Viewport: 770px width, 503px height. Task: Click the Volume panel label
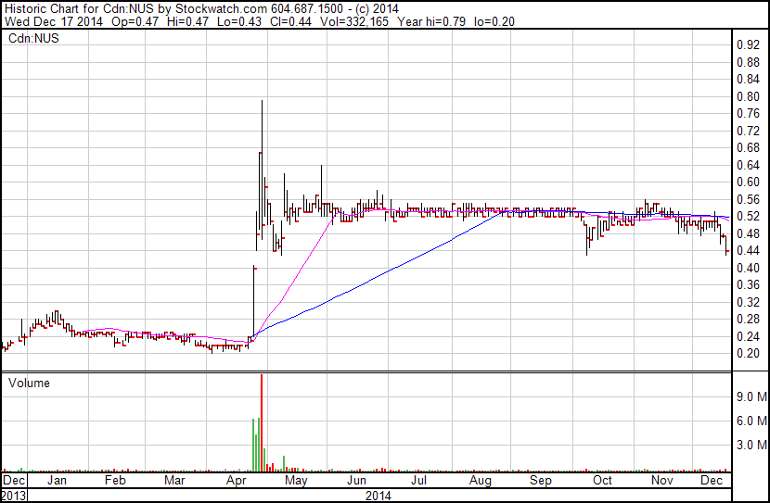coord(29,383)
